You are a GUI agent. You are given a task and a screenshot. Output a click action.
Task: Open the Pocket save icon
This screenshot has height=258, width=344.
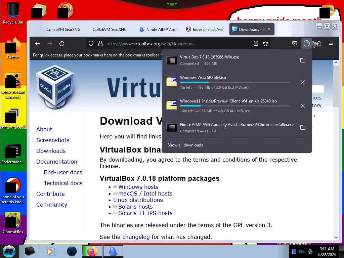(295, 43)
